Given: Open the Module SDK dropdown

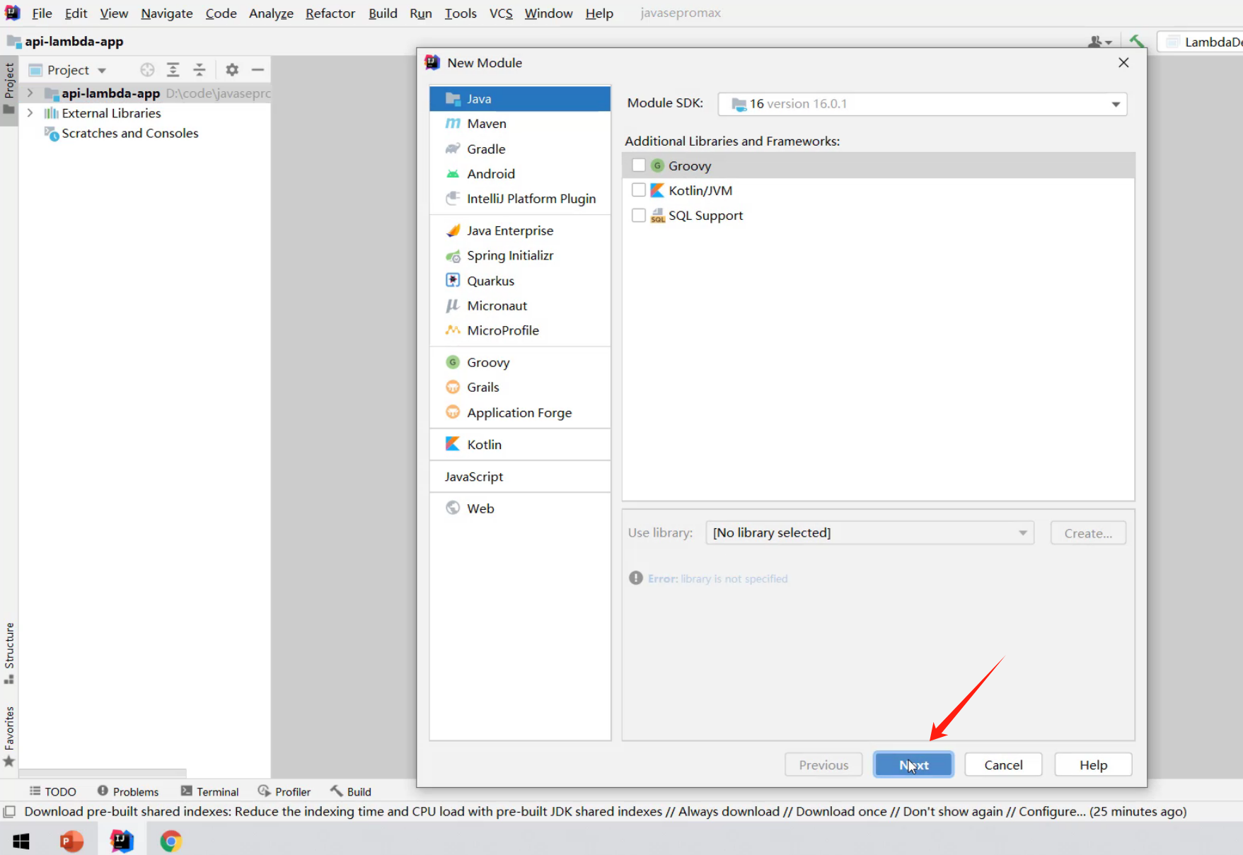Looking at the screenshot, I should pyautogui.click(x=923, y=104).
